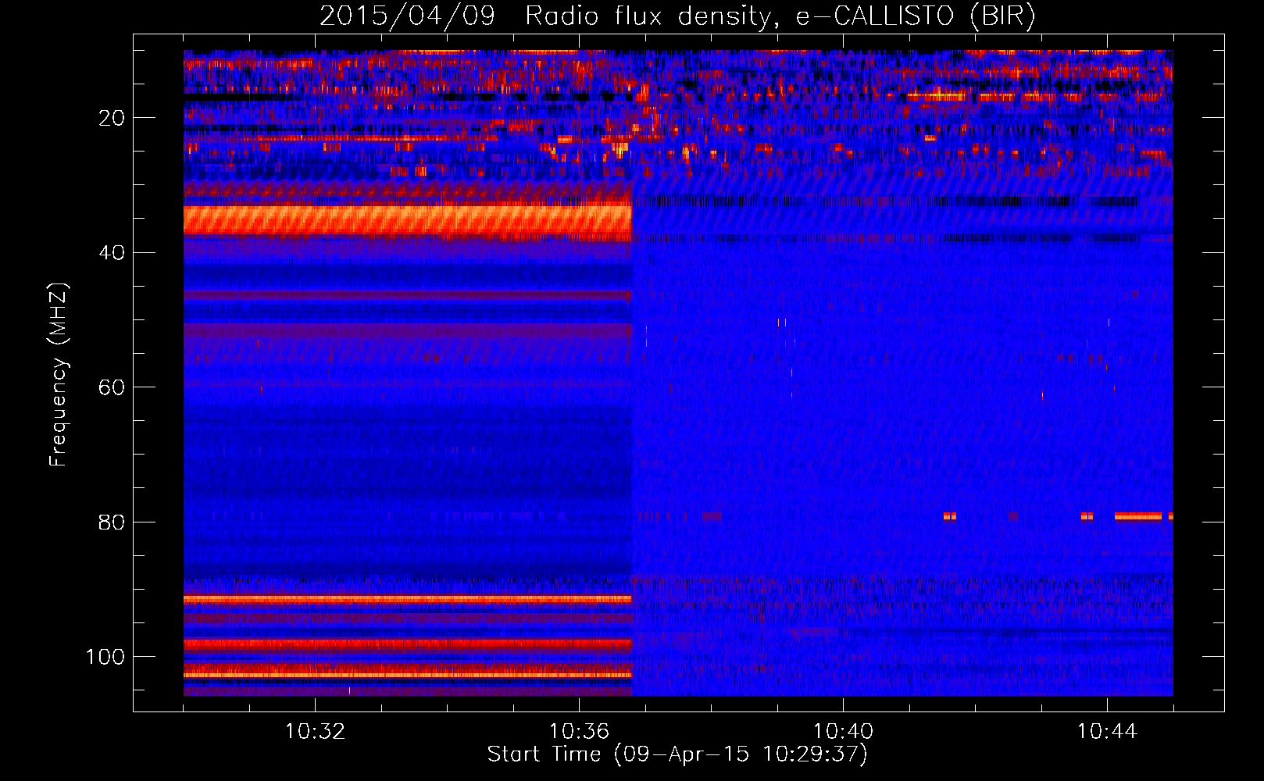Click the '10:40' time tick label

click(843, 732)
